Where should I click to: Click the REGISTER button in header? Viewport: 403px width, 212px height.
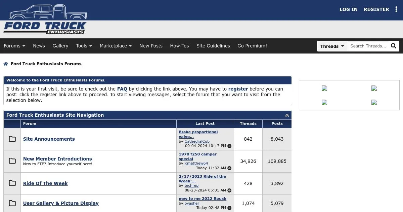376,9
